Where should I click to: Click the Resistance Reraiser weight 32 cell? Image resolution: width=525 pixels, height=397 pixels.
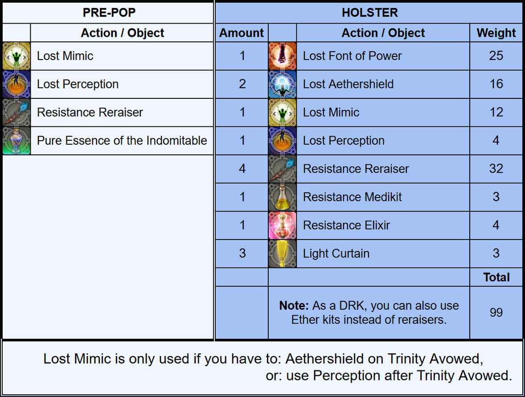pyautogui.click(x=496, y=169)
